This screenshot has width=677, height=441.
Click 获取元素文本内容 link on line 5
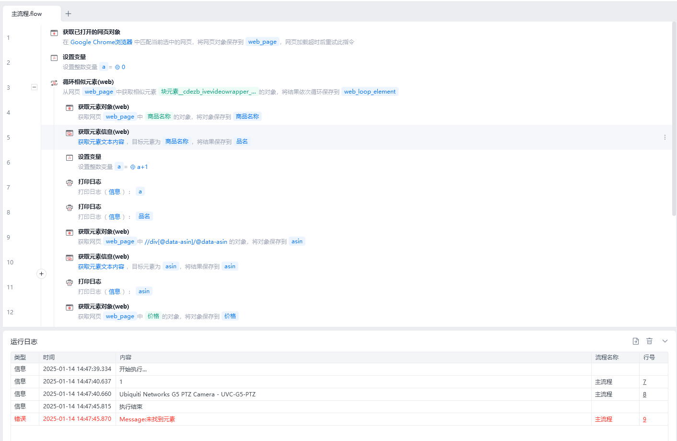tap(101, 142)
